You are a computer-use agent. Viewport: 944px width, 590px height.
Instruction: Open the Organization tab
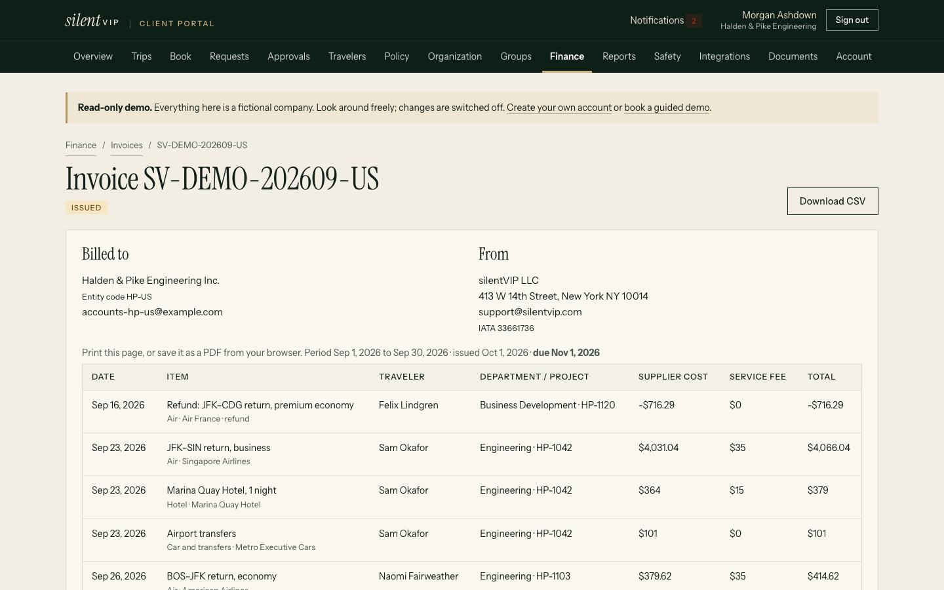pyautogui.click(x=455, y=56)
